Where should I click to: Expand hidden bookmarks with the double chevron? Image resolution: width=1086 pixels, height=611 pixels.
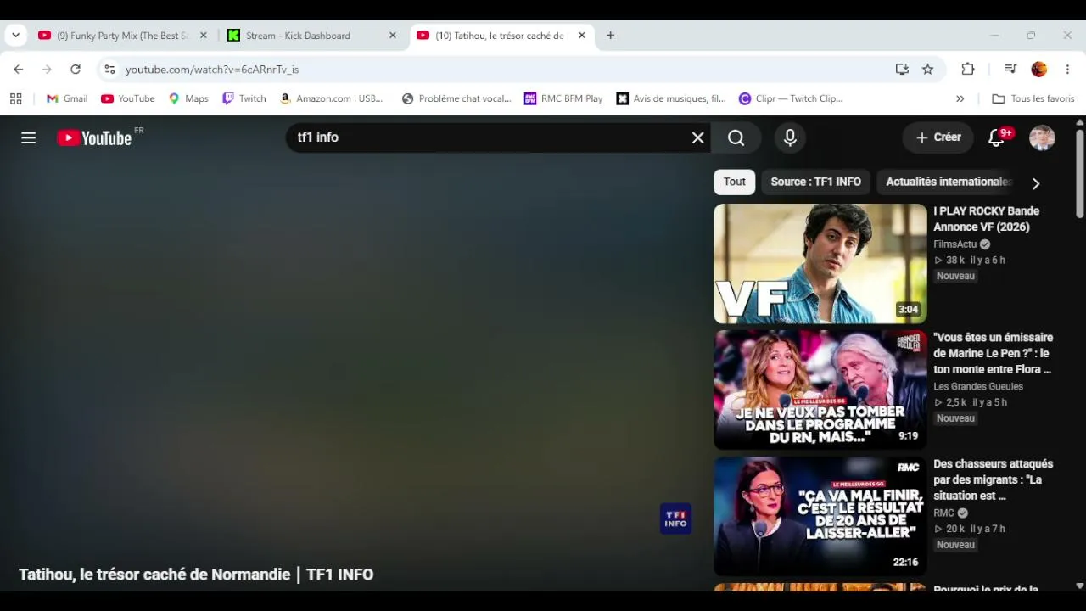[960, 98]
